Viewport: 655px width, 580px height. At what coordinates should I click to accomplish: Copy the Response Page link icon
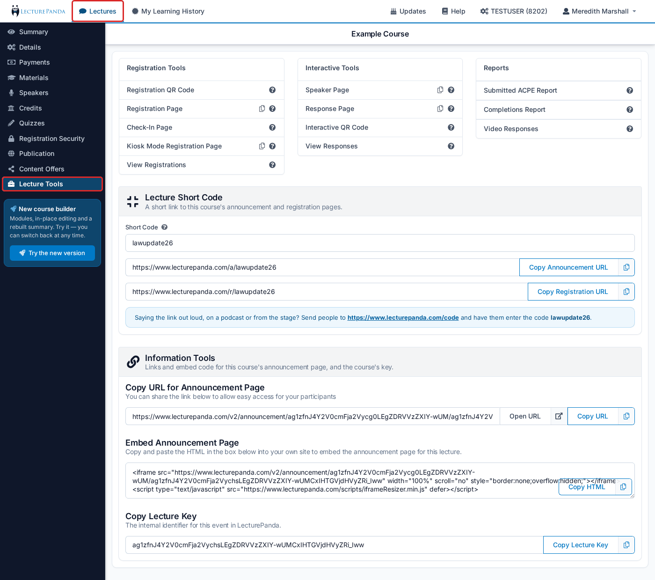(x=440, y=109)
